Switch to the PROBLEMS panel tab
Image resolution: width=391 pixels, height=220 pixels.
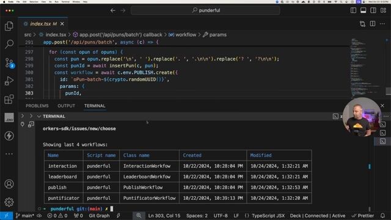point(37,106)
